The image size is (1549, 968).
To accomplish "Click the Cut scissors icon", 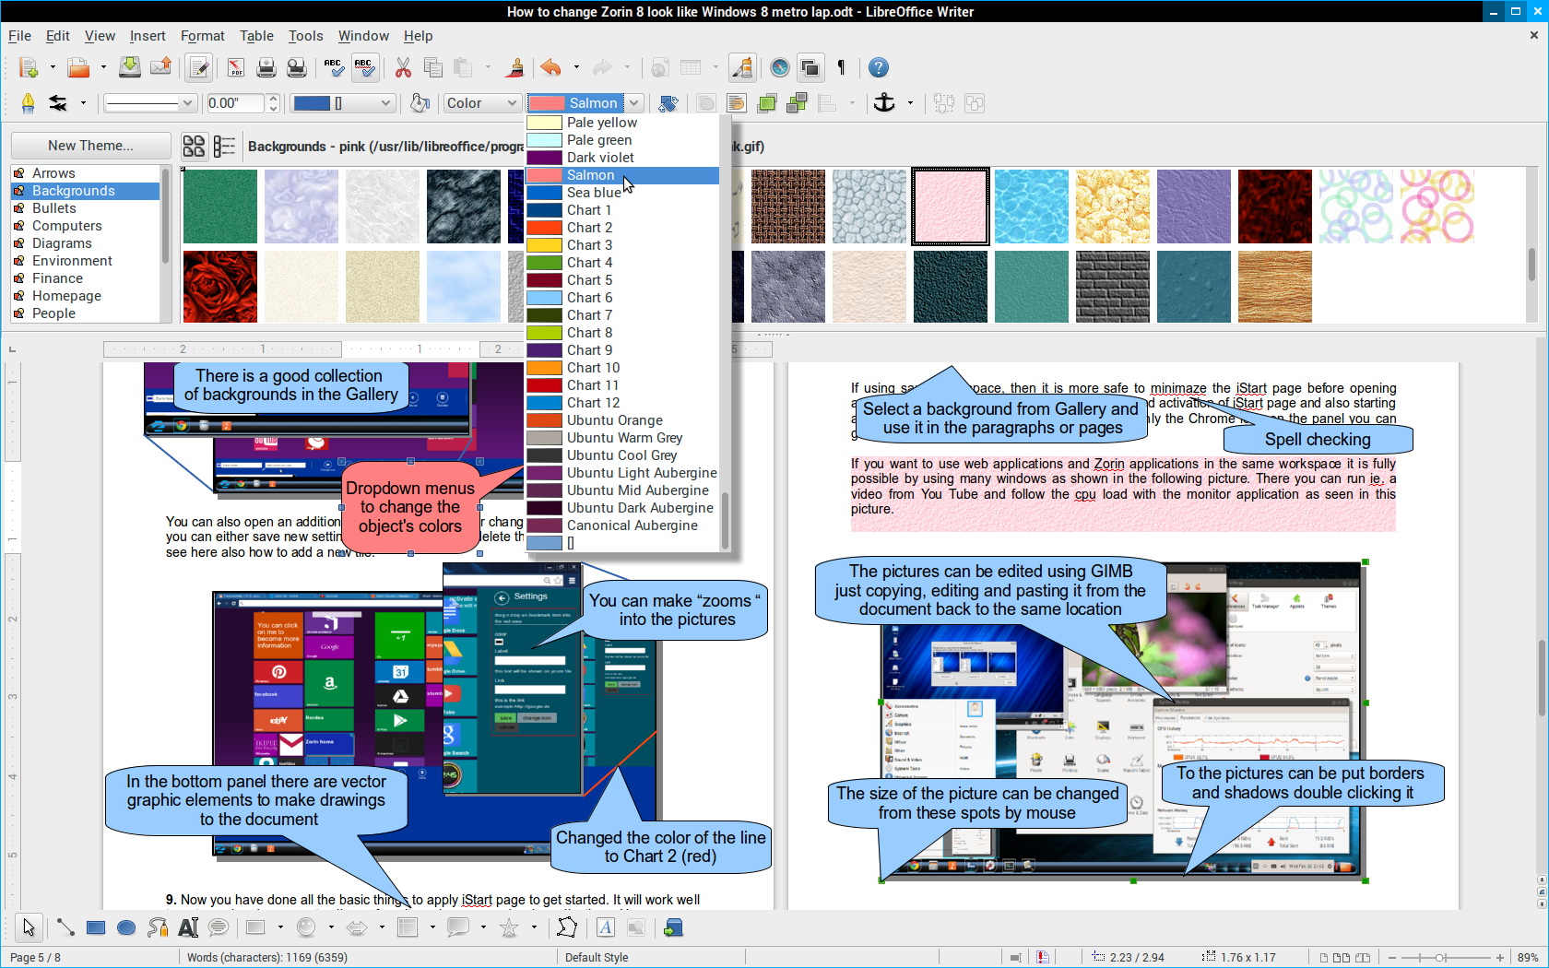I will pos(403,67).
